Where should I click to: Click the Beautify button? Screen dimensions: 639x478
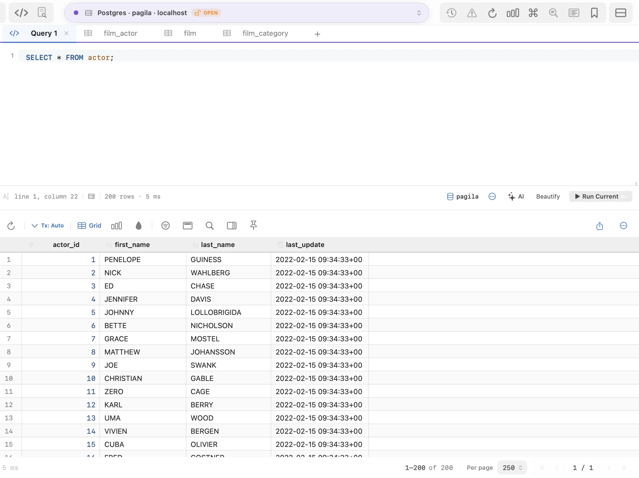pos(548,196)
